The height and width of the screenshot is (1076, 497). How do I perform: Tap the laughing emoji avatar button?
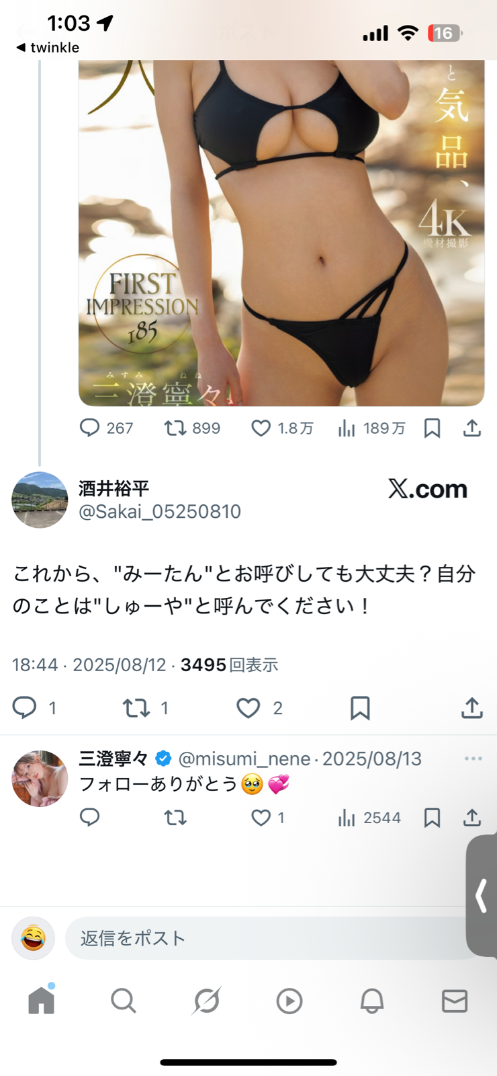[33, 938]
